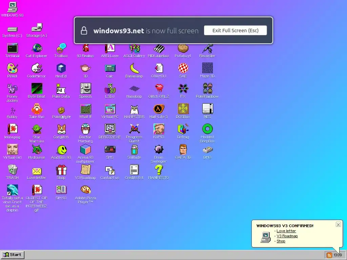Click the taskbar clock showing 13:09
This screenshot has width=347, height=260.
click(338, 255)
